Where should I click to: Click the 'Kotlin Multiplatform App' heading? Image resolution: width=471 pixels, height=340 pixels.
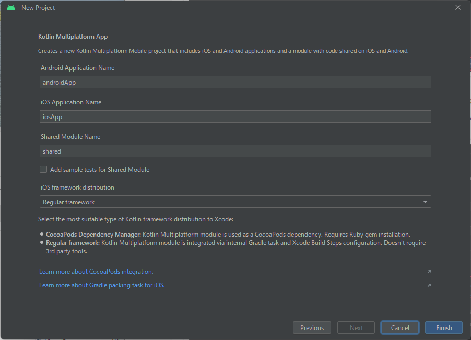pos(73,37)
